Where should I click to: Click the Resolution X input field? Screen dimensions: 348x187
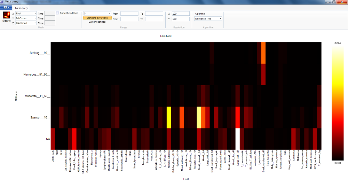[180, 14]
